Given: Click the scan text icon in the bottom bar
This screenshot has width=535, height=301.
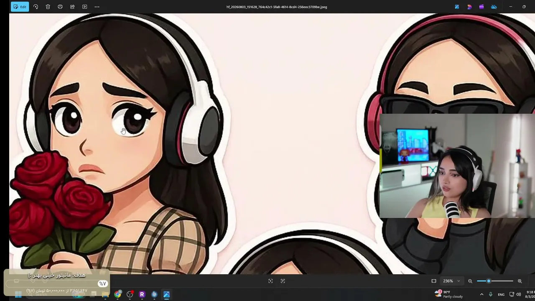Looking at the screenshot, I should (283, 281).
